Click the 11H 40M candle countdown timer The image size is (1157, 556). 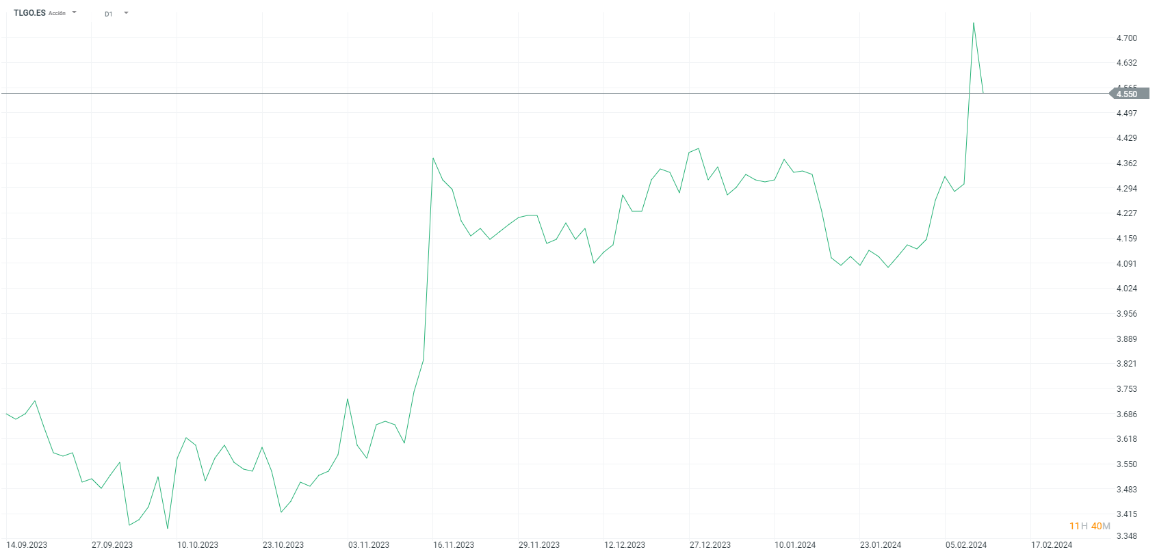pyautogui.click(x=1089, y=526)
